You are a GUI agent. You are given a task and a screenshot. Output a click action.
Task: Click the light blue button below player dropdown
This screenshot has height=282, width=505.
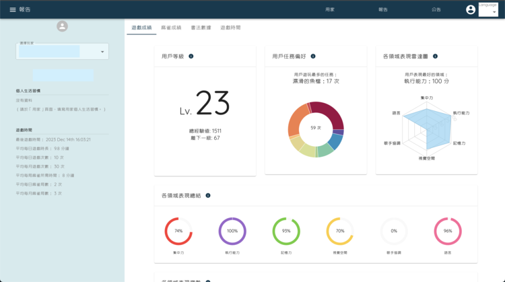(63, 75)
